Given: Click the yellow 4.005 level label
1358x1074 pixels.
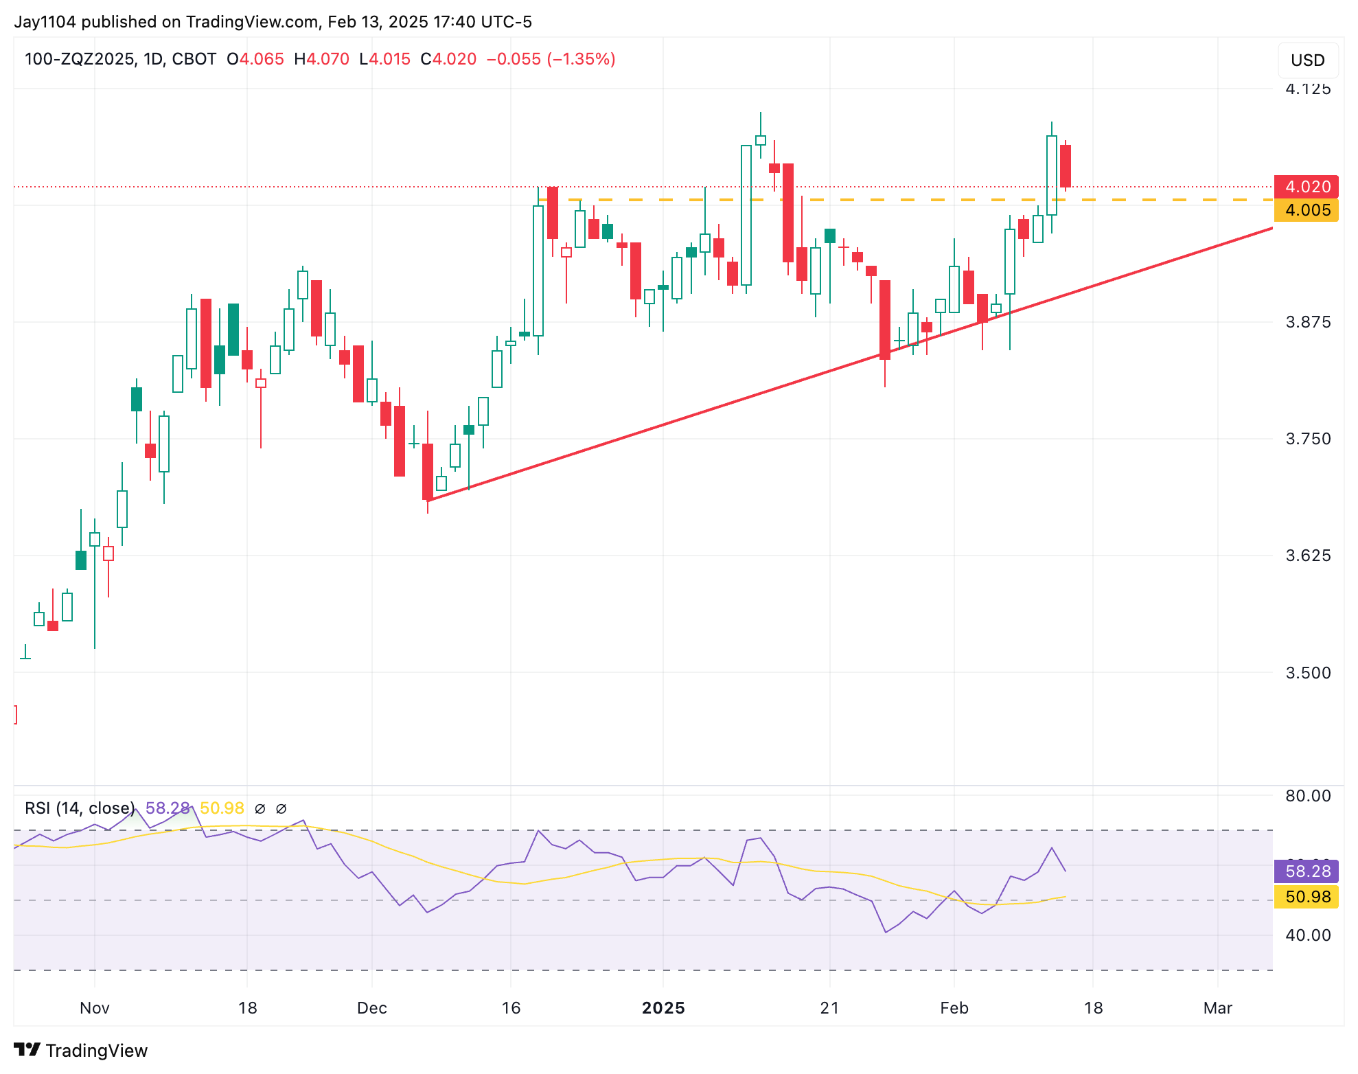Looking at the screenshot, I should point(1306,210).
